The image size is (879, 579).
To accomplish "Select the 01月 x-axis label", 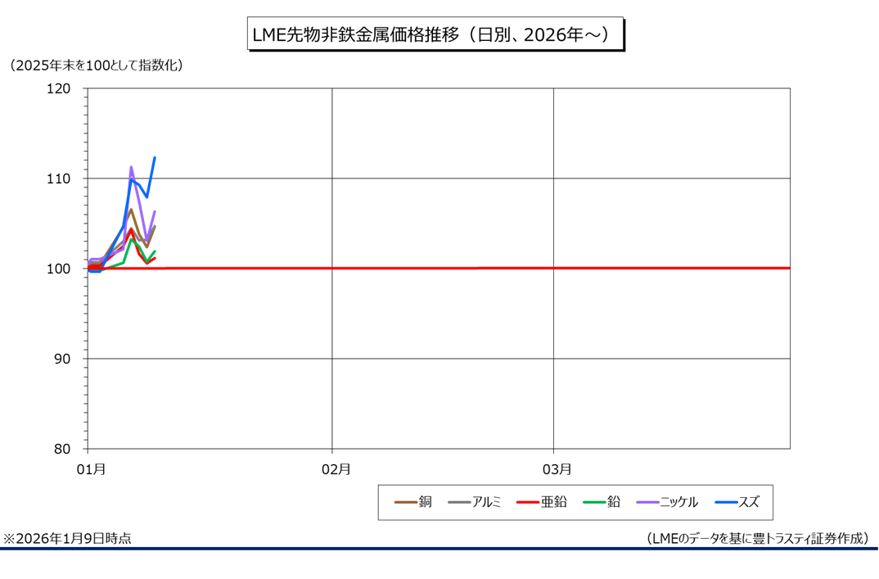I will (90, 469).
